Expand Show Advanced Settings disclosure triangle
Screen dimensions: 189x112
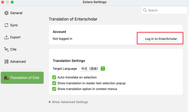[50, 102]
